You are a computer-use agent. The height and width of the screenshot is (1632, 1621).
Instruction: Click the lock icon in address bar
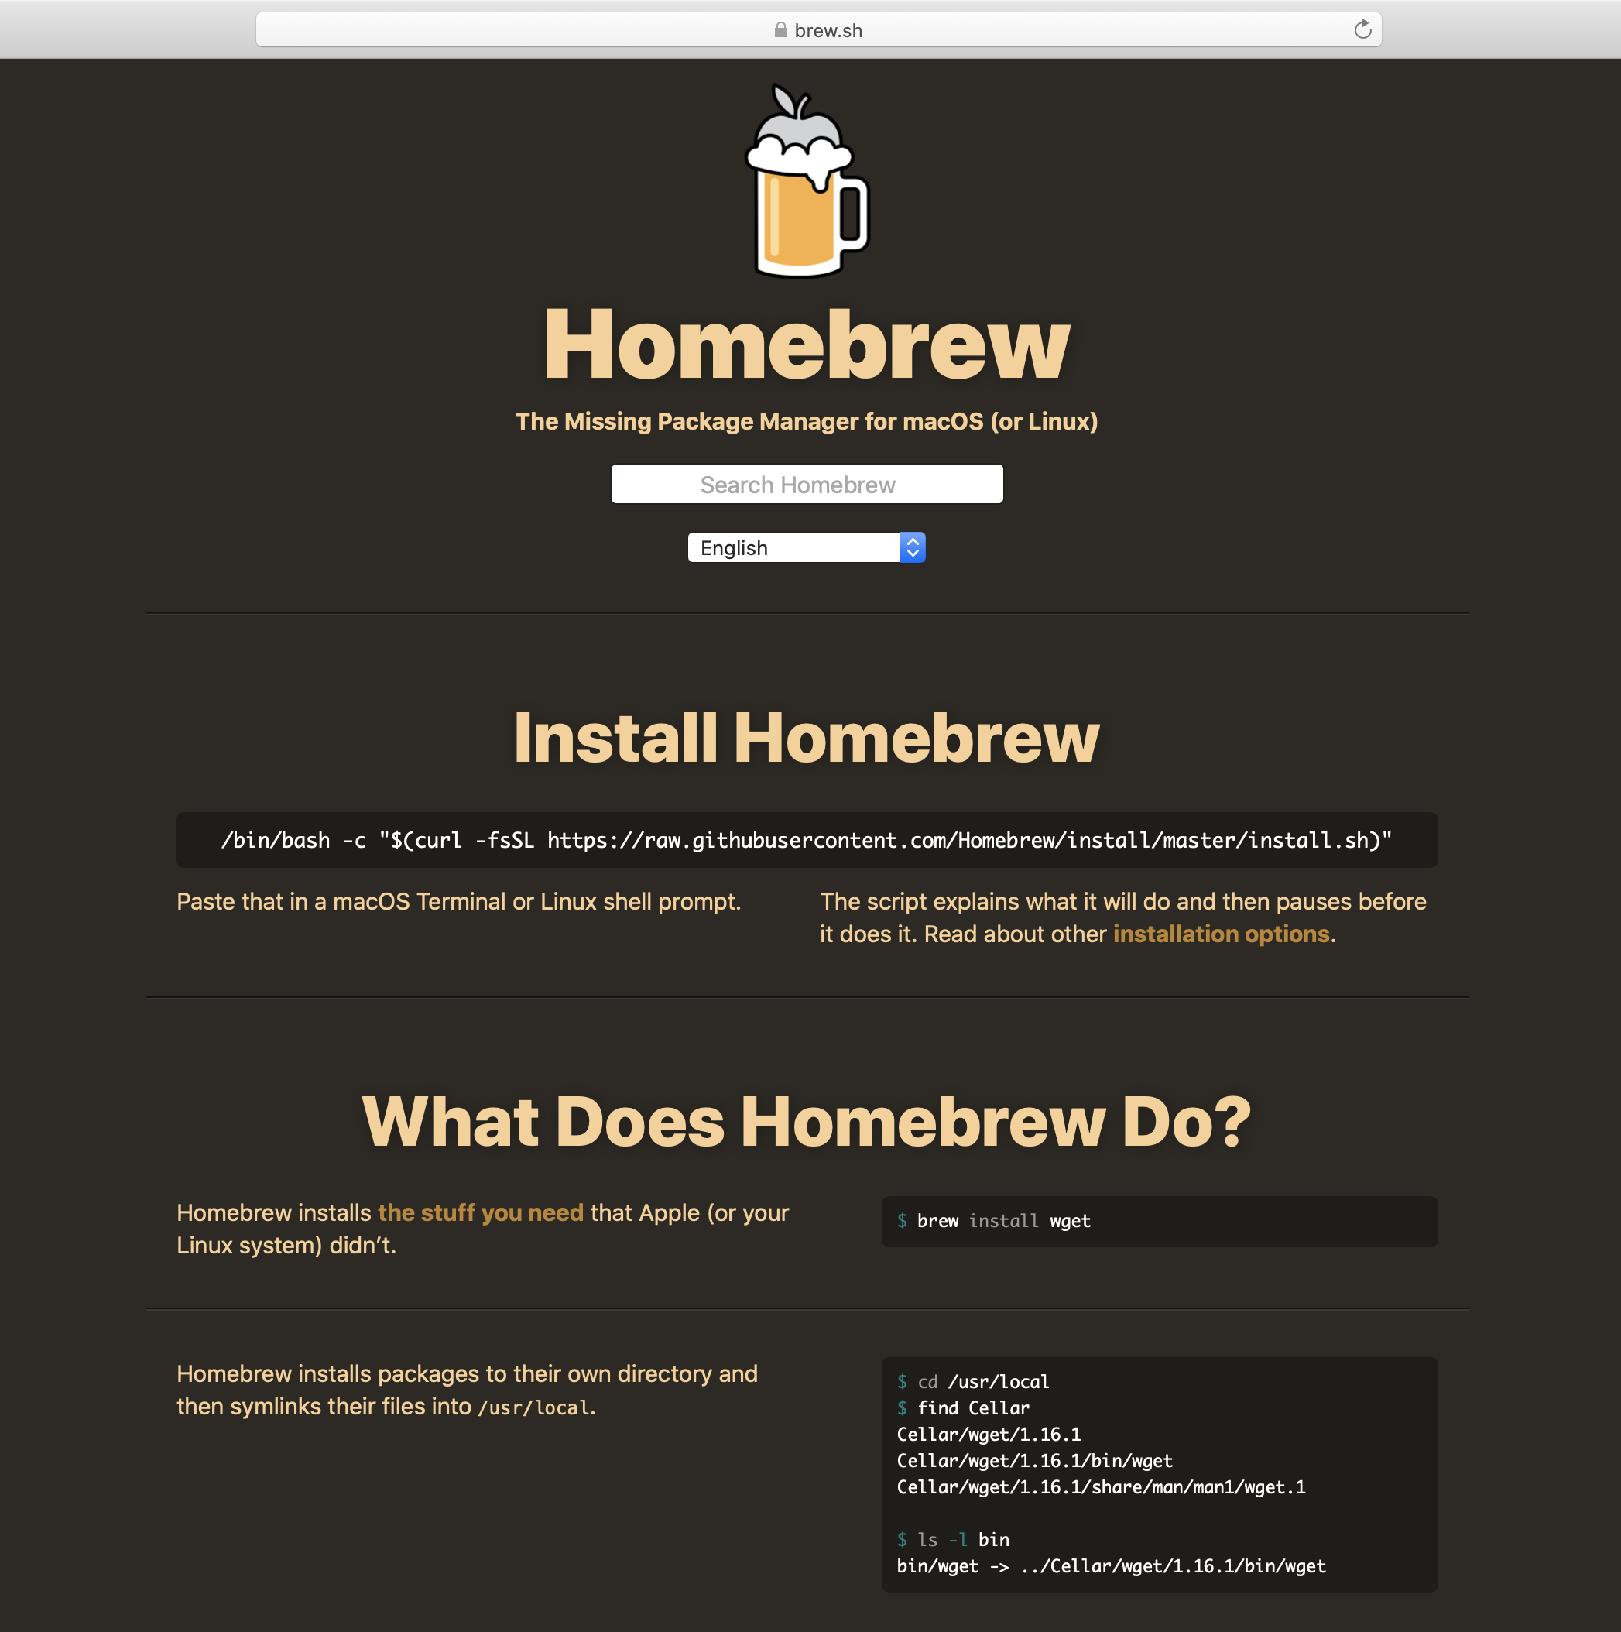780,30
